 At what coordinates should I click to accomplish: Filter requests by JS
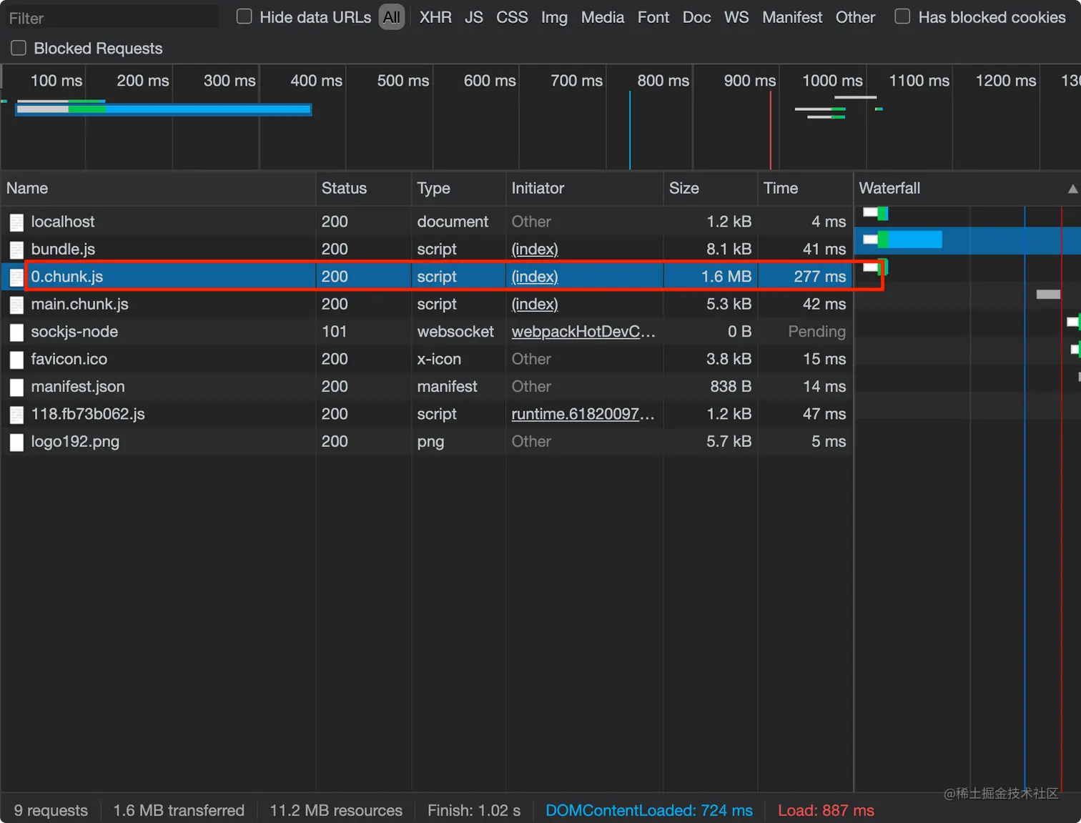474,17
